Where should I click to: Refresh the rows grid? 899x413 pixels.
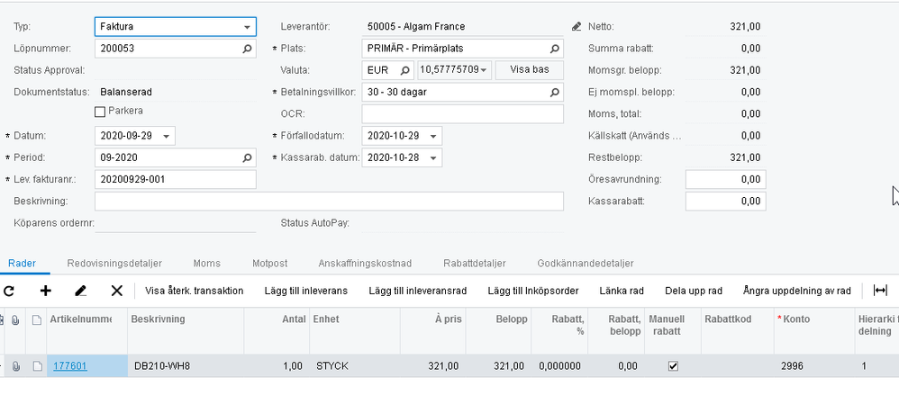[10, 291]
